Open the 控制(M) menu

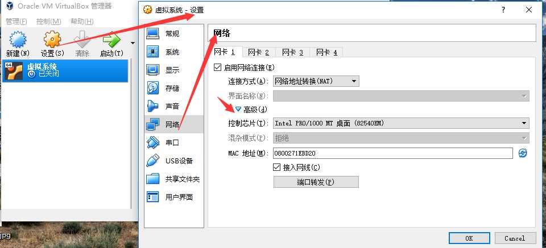click(x=49, y=22)
